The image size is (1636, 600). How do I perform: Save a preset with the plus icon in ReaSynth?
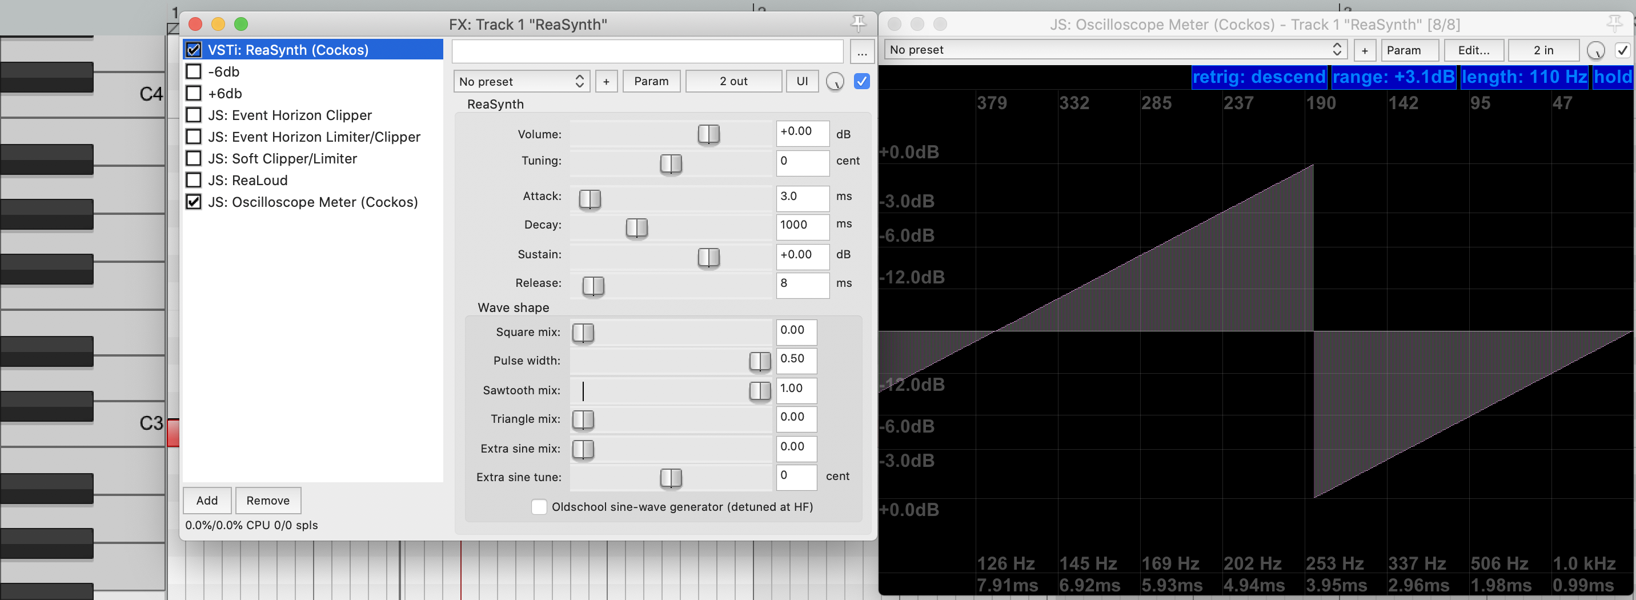[x=606, y=81]
